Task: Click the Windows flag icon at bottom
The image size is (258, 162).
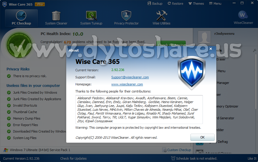Action: [6, 150]
